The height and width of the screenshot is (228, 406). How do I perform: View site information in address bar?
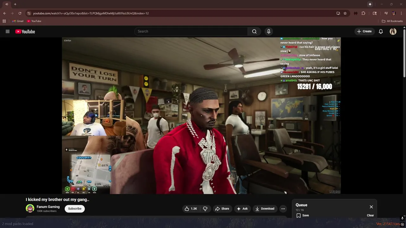(x=29, y=13)
